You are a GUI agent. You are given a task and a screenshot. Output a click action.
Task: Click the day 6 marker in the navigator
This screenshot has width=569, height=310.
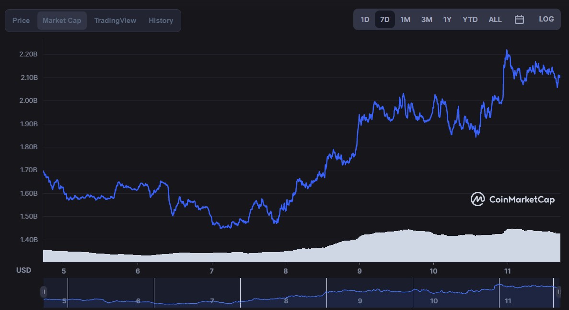(x=138, y=301)
